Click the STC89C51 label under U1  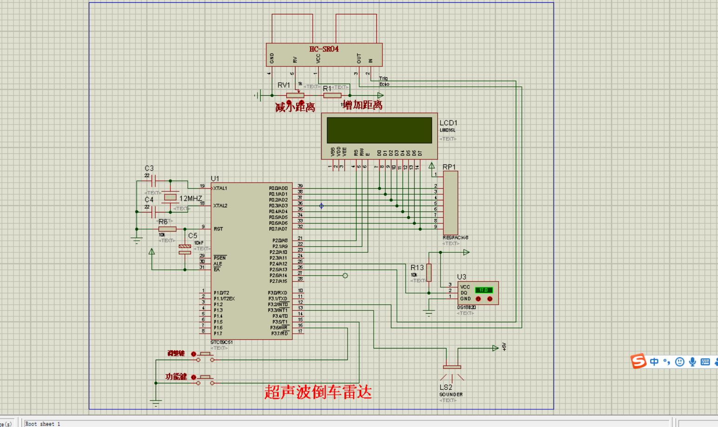click(222, 342)
